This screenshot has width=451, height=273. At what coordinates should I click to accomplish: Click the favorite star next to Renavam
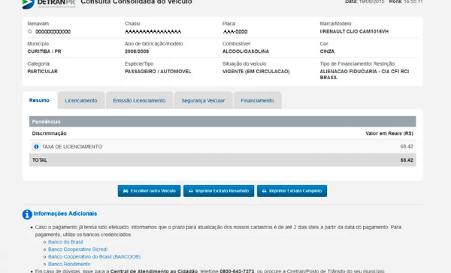pos(30,31)
